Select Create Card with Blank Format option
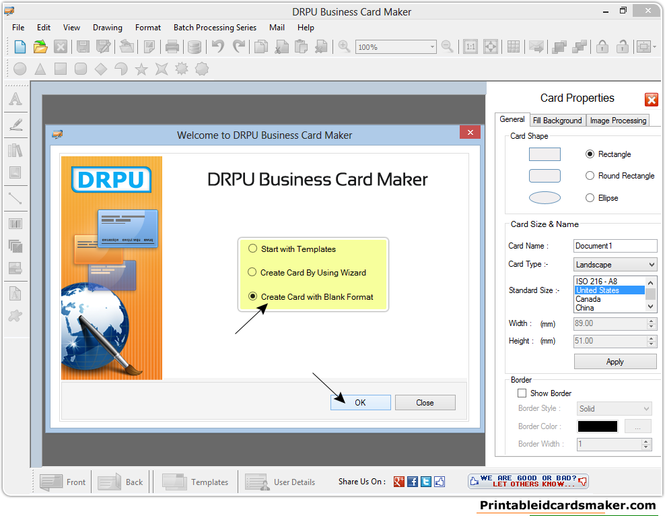 pyautogui.click(x=311, y=296)
